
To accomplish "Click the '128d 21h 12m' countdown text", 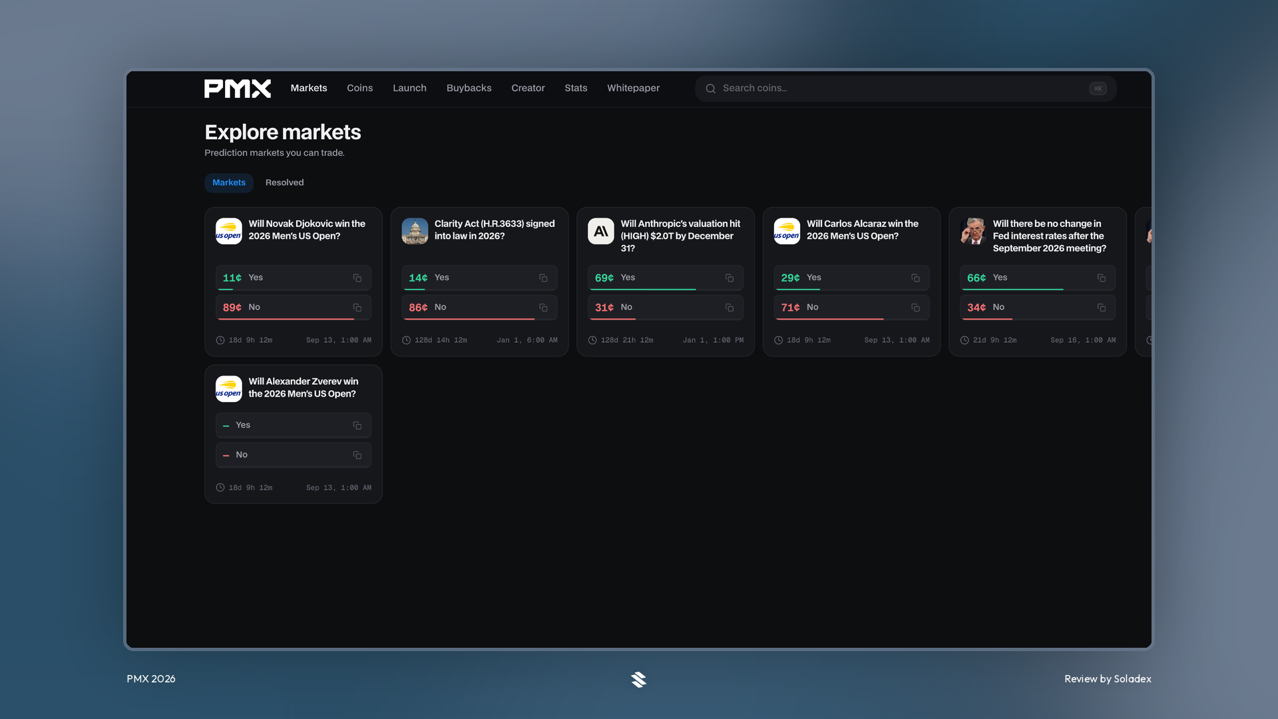I will click(627, 340).
